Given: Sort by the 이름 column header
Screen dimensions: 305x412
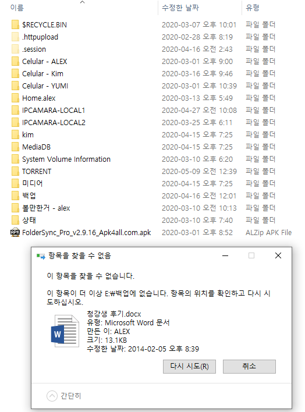Looking at the screenshot, I should (x=17, y=8).
